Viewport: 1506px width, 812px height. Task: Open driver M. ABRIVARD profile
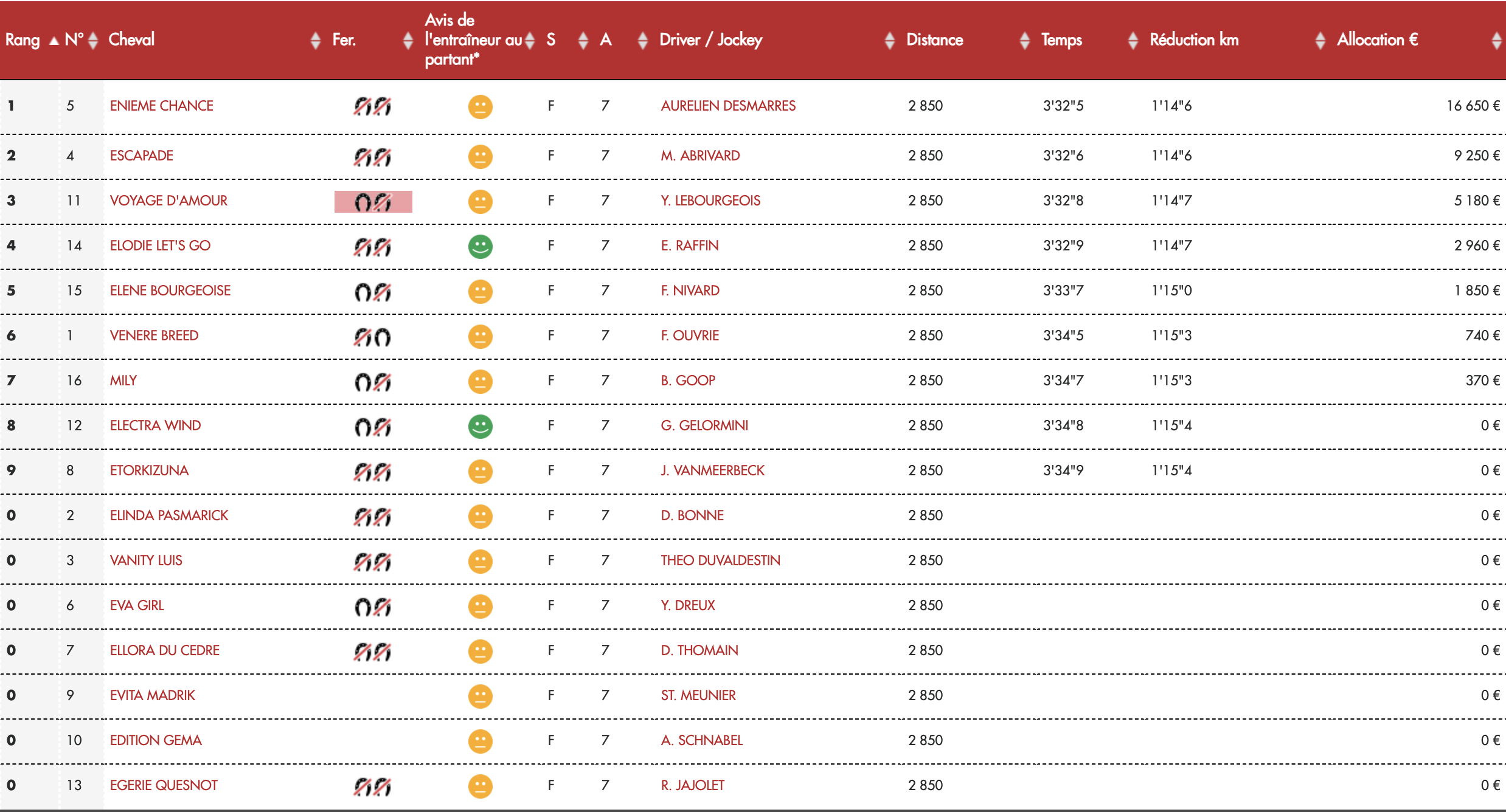(x=701, y=156)
